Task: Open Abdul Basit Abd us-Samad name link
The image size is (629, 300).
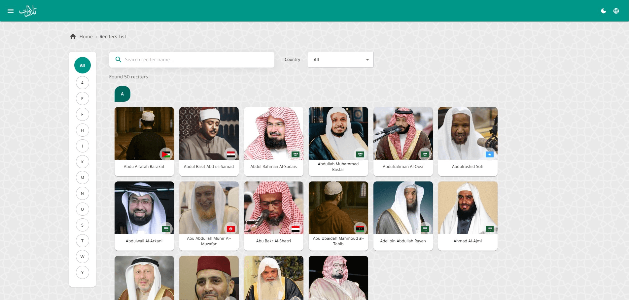Action: click(x=209, y=167)
